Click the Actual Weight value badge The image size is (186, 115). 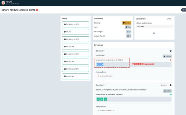pyautogui.click(x=129, y=36)
